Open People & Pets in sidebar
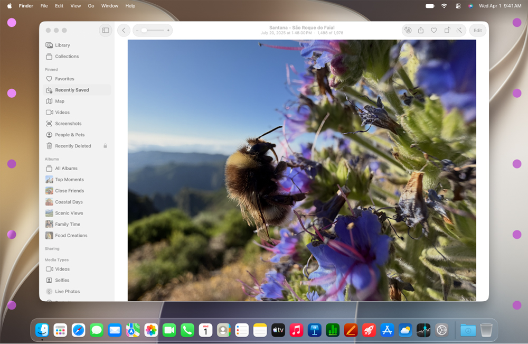 click(x=78, y=135)
